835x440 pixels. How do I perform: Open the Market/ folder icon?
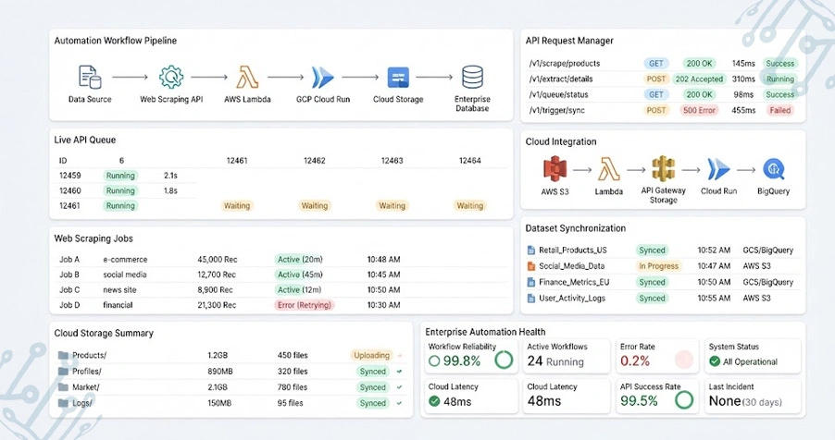tap(63, 386)
